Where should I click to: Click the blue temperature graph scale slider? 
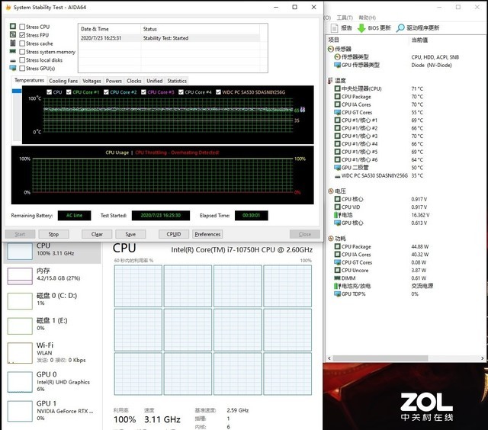pos(17,92)
